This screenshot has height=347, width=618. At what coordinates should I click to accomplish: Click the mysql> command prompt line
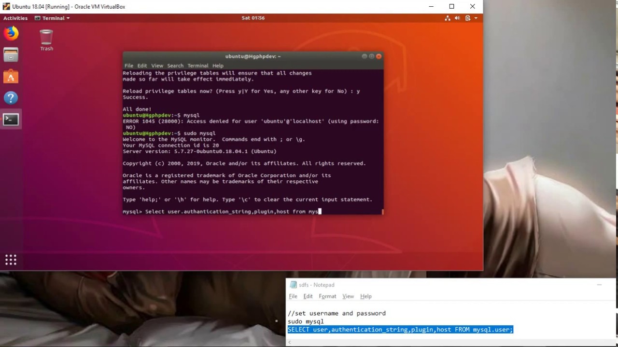coord(222,212)
